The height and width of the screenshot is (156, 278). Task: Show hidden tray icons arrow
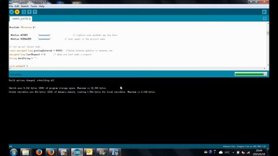click(233, 152)
